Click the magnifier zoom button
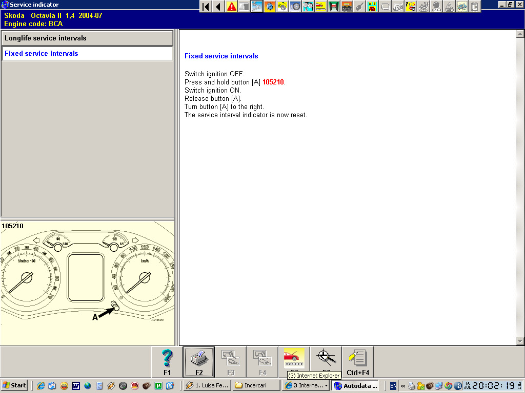 [x=326, y=358]
